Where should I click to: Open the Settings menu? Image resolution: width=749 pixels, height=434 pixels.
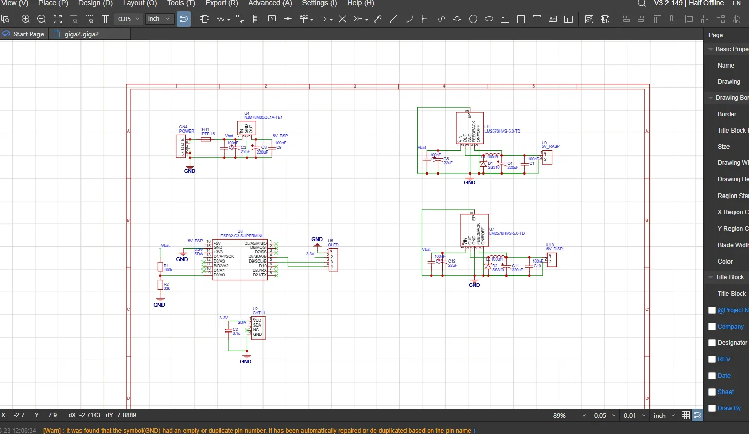319,3
